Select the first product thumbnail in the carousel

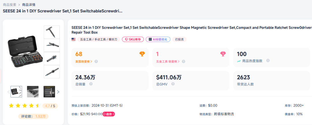click(16, 92)
